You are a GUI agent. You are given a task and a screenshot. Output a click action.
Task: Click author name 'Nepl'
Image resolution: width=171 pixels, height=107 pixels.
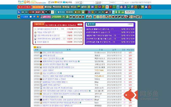[x=97, y=100]
